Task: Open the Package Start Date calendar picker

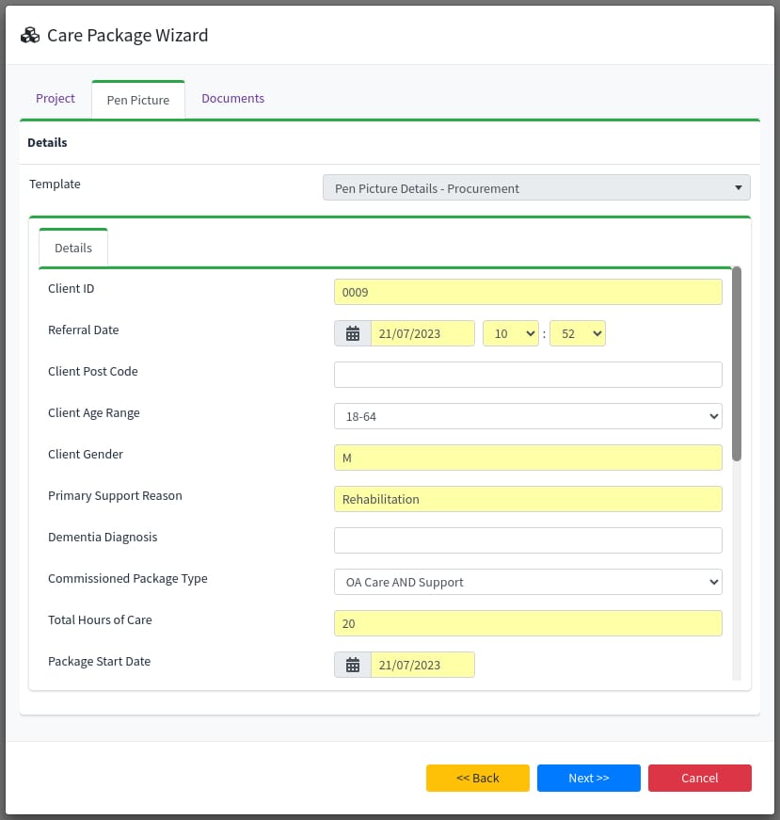Action: 352,664
